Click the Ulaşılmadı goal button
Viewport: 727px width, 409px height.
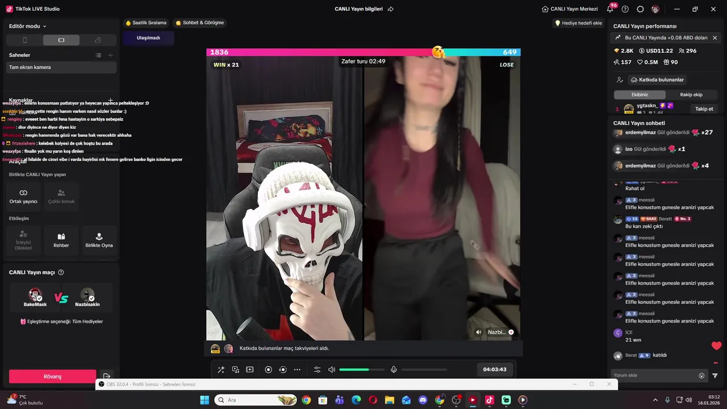[148, 38]
